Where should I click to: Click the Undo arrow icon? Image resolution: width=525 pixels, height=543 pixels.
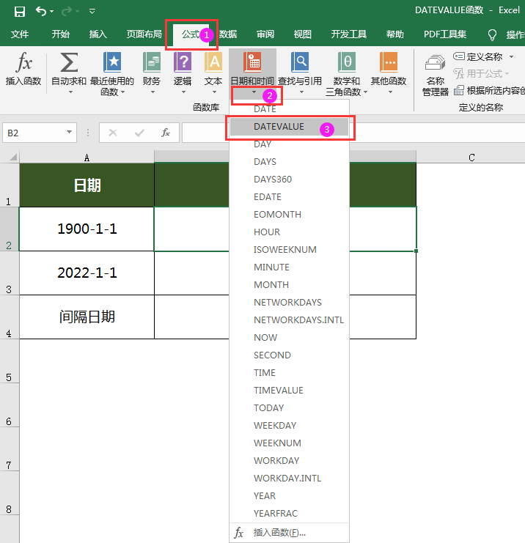click(x=41, y=12)
